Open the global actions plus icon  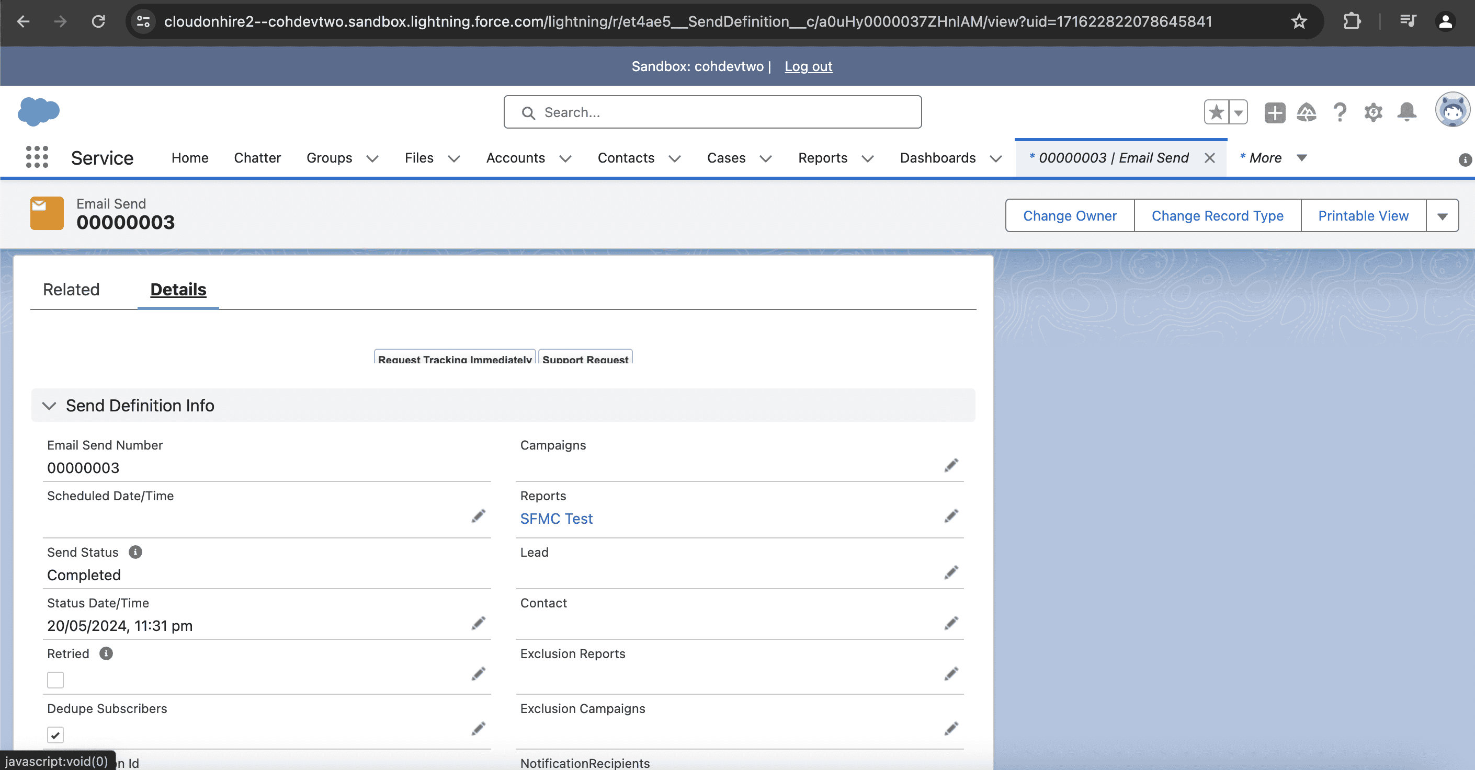(x=1275, y=112)
